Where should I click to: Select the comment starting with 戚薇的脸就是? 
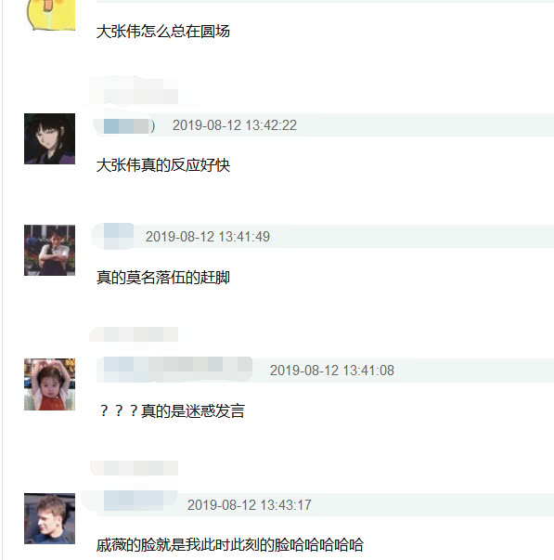[230, 545]
